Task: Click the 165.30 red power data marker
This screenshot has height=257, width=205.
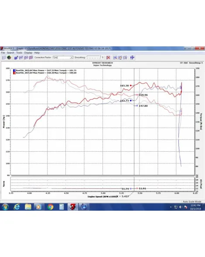Action: tap(130, 86)
